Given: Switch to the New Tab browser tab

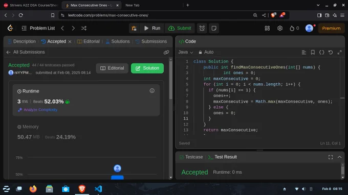Looking at the screenshot, I should [x=132, y=5].
